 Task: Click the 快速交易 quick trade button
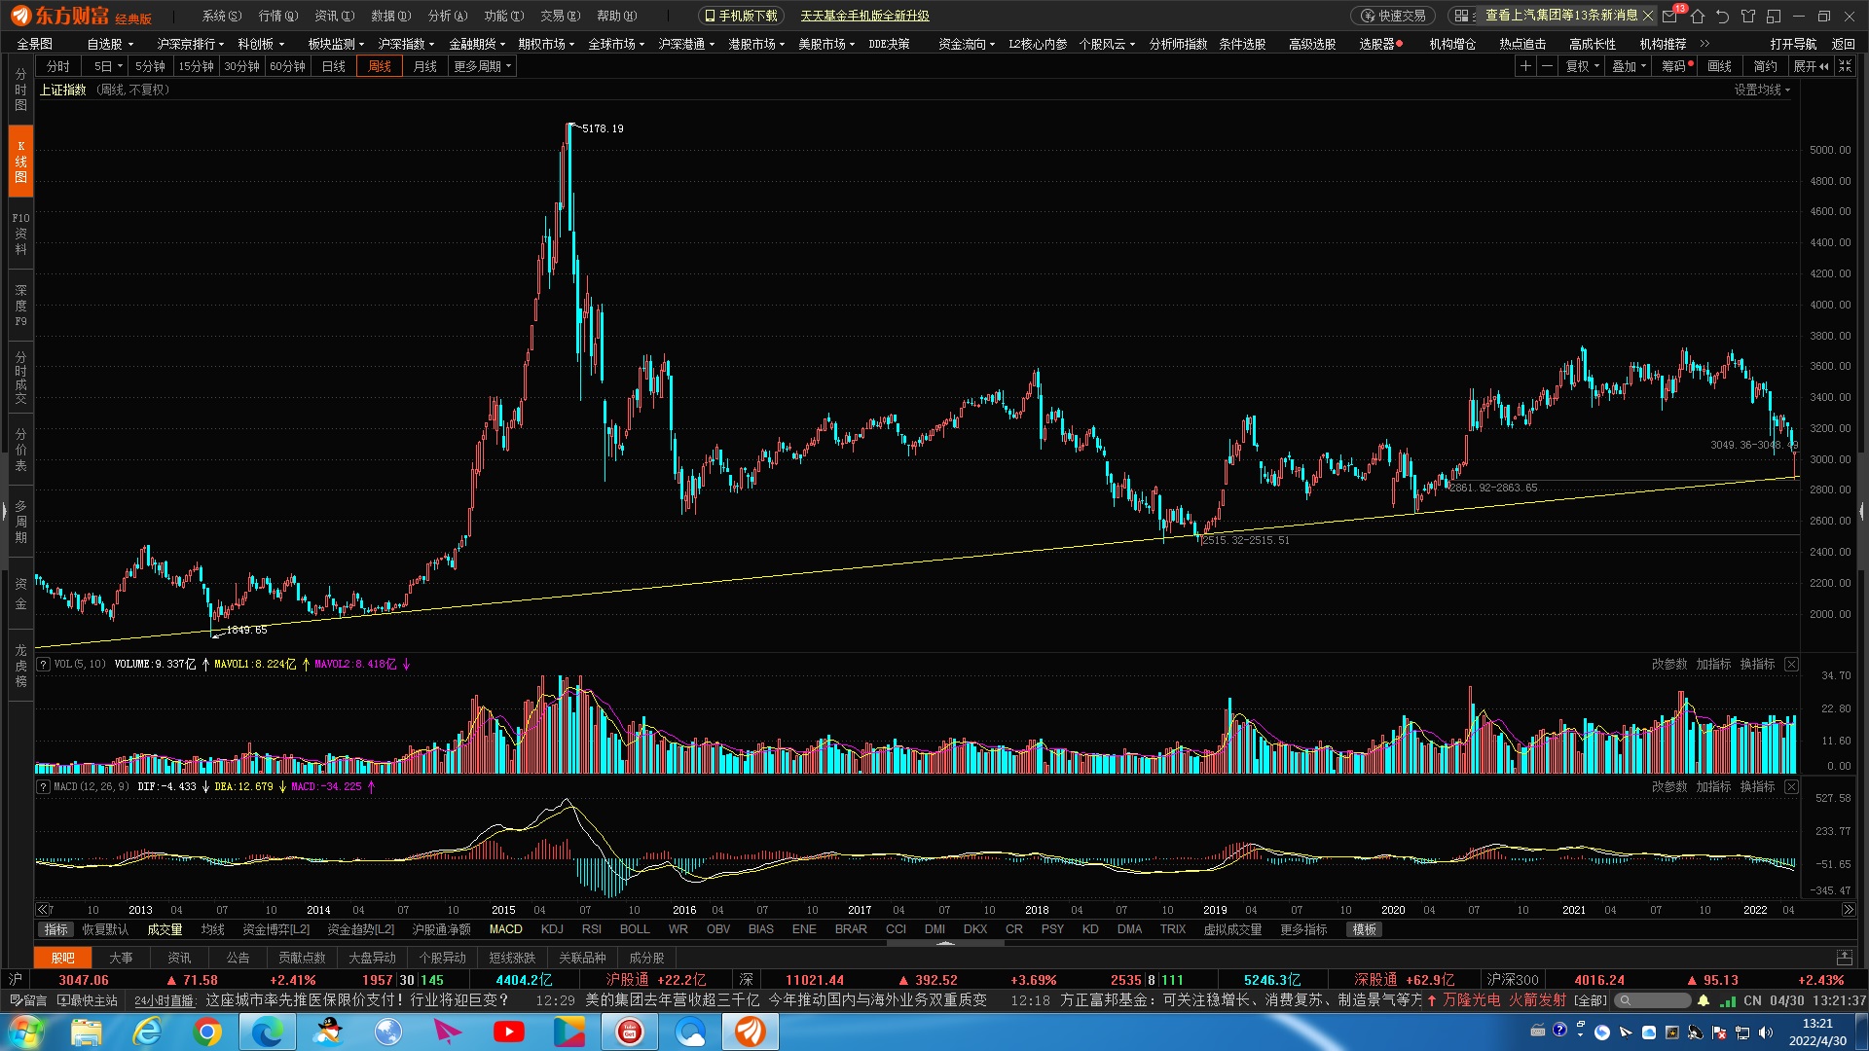point(1393,16)
